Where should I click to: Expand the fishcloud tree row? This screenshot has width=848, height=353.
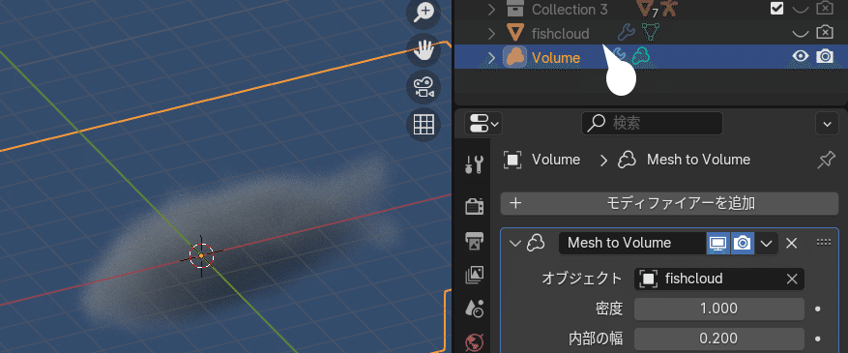click(x=491, y=34)
